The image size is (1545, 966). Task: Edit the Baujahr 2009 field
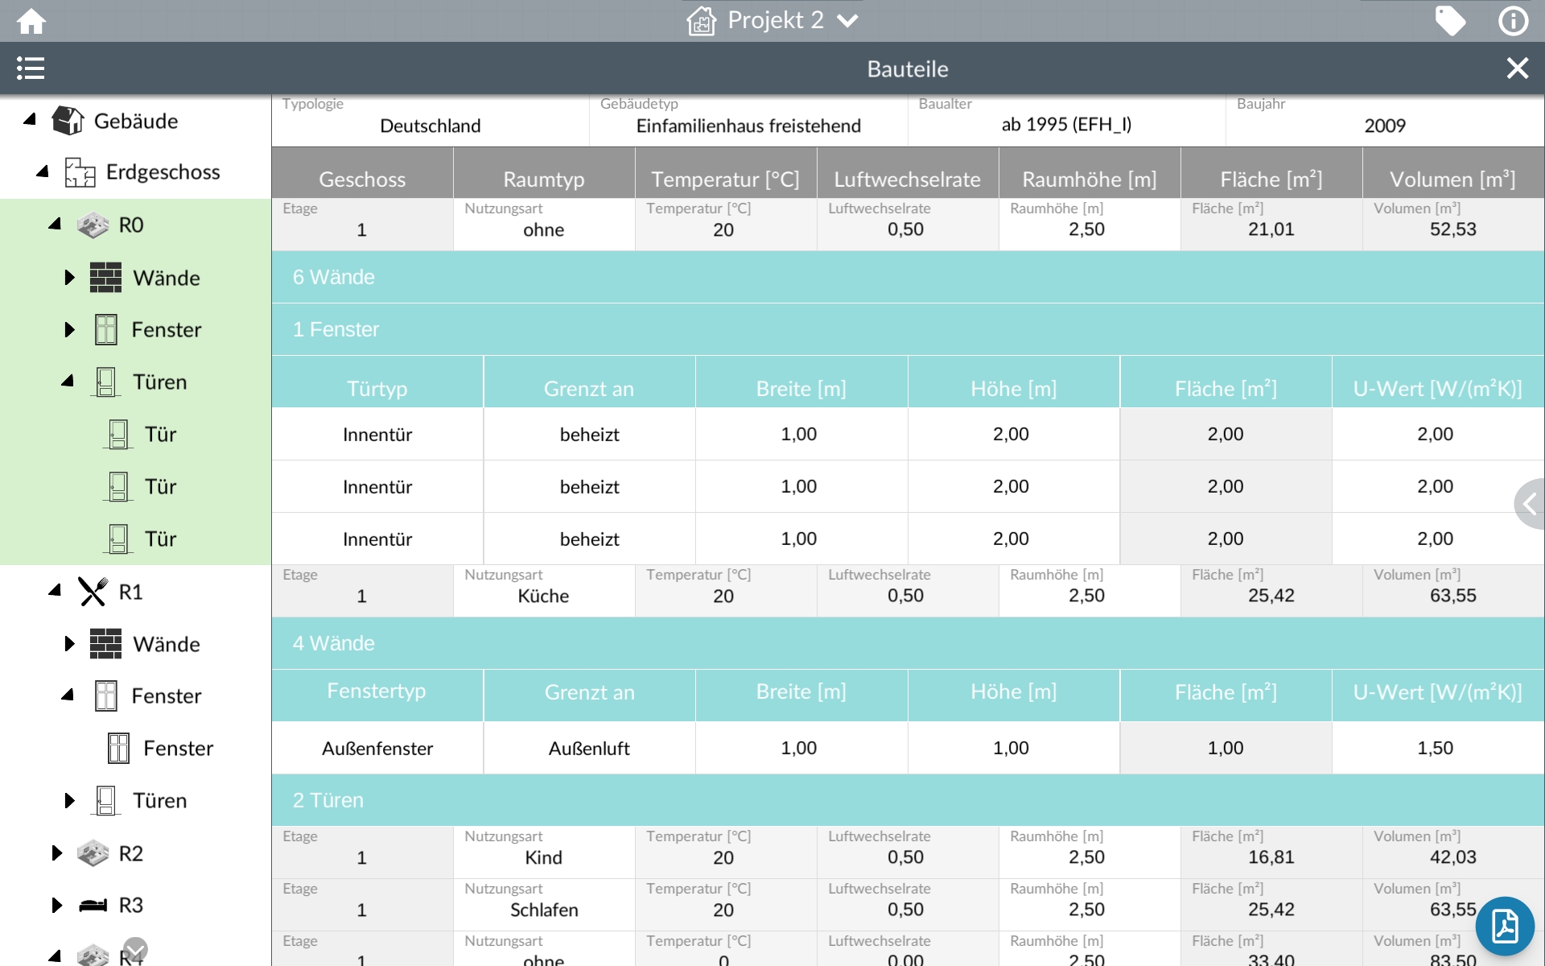[1384, 126]
